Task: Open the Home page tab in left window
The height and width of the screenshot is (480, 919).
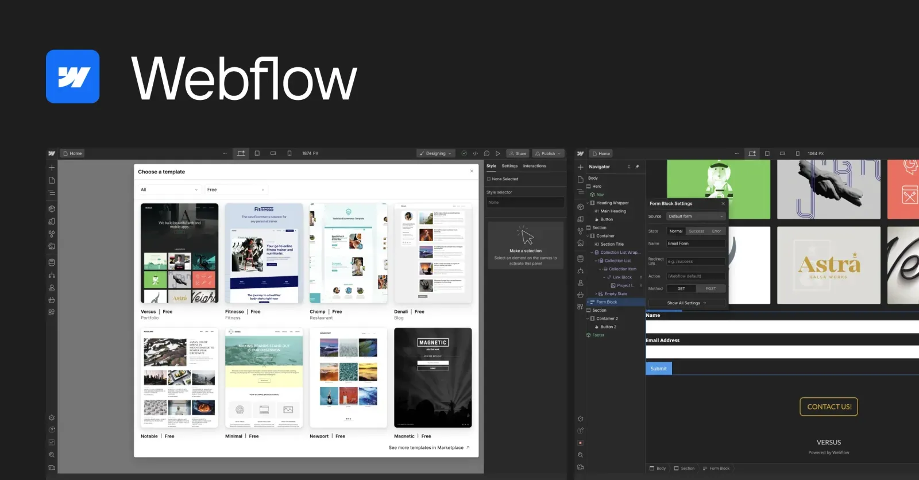Action: (x=72, y=153)
